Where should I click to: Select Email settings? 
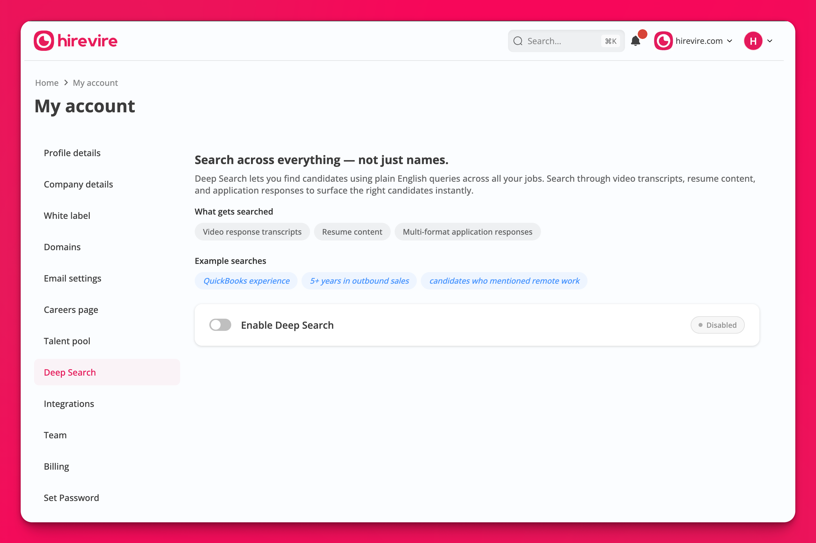coord(72,278)
